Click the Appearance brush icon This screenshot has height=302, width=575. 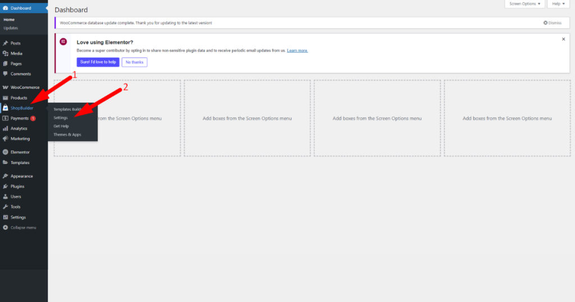6,176
